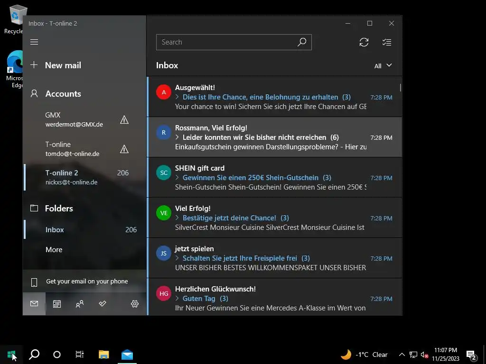This screenshot has width=486, height=364.
Task: Open Settings gear icon
Action: coord(134,304)
